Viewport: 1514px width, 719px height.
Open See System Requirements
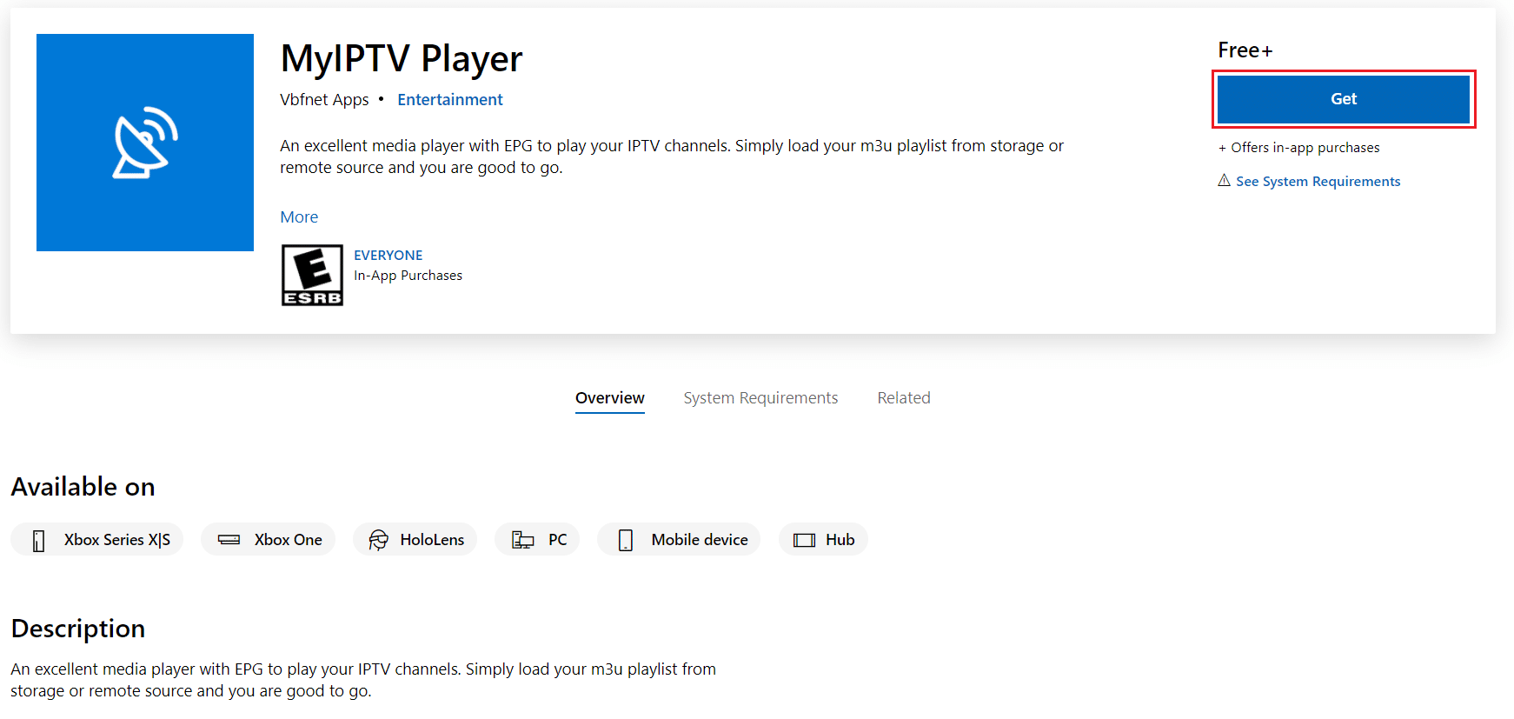point(1318,181)
